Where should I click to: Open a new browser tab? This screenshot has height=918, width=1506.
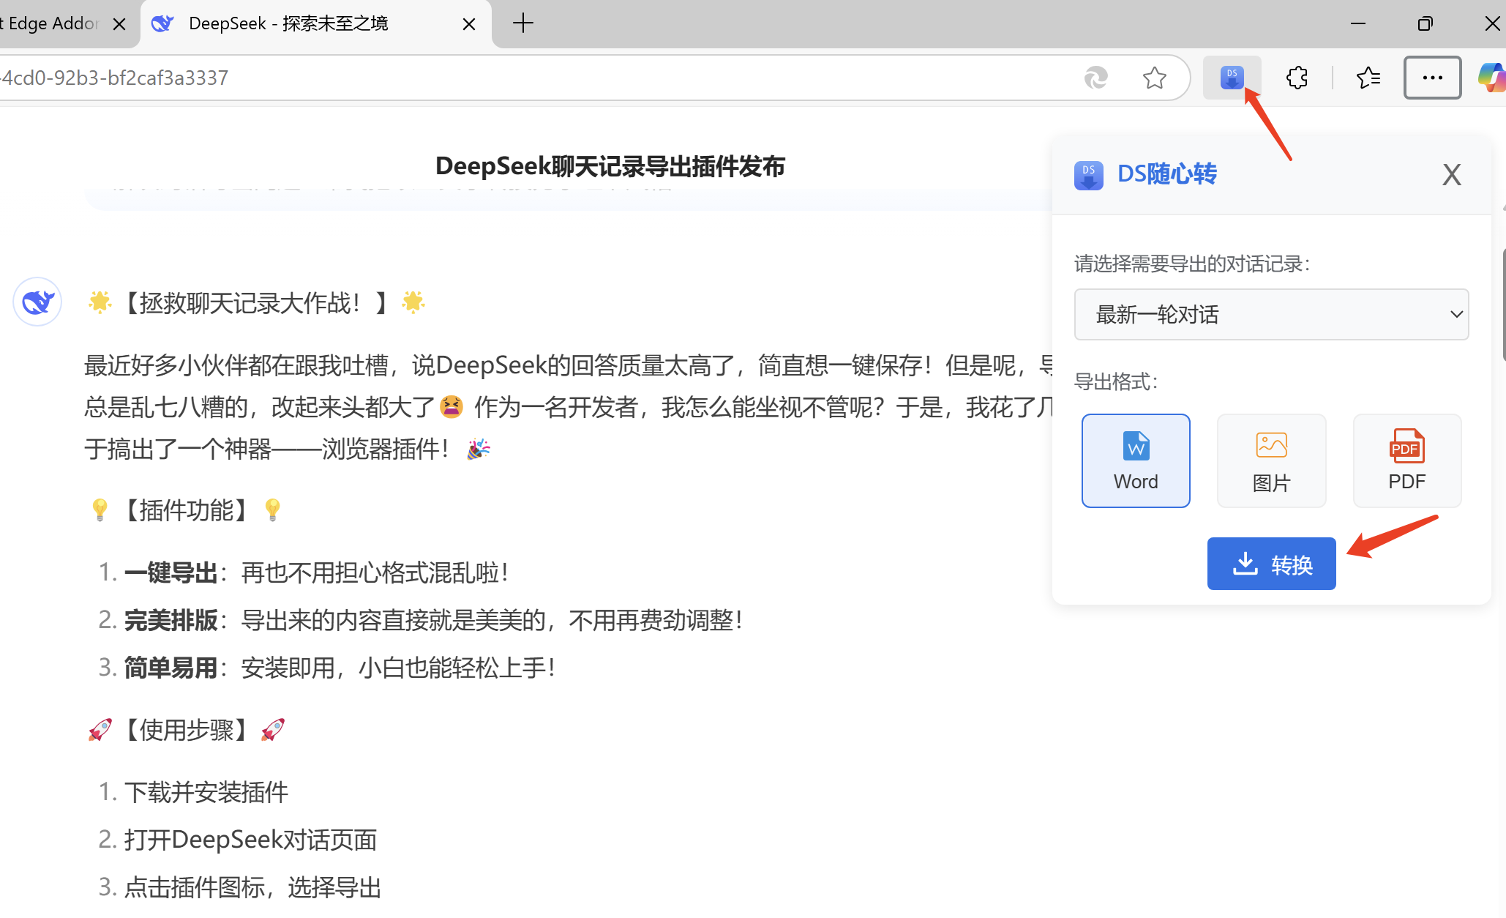click(x=523, y=23)
